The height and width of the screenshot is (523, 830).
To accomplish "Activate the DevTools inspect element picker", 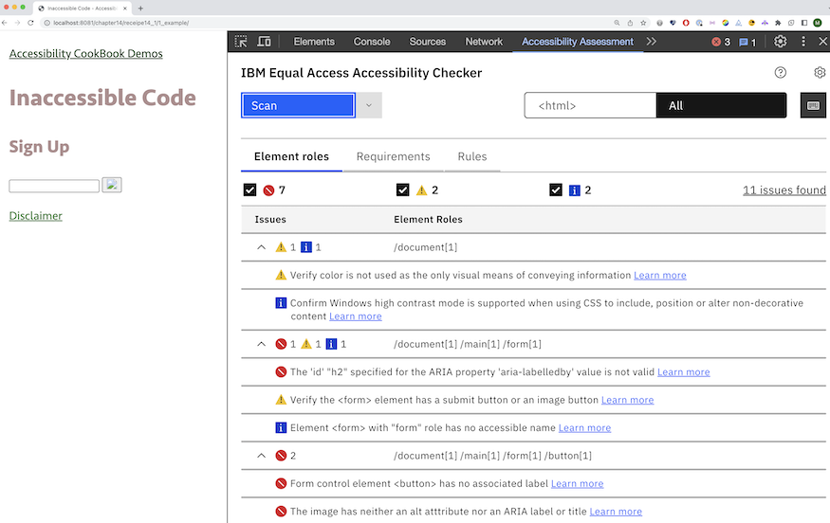I will click(x=241, y=42).
